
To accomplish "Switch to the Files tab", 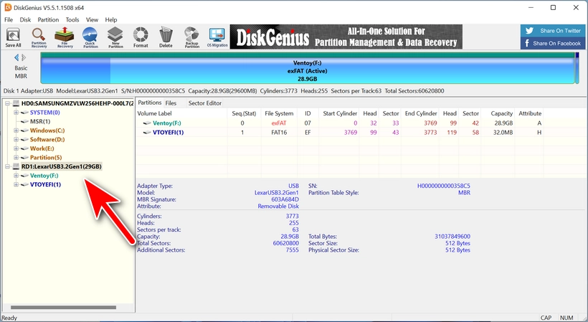I will 171,103.
